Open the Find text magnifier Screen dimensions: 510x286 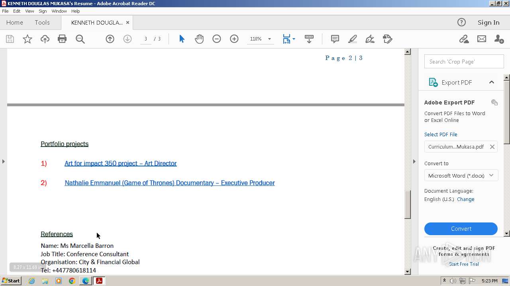coord(80,39)
